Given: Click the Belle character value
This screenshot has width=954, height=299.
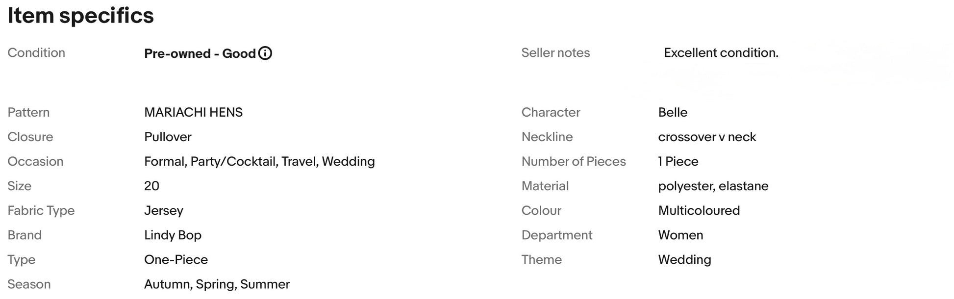Looking at the screenshot, I should tap(673, 112).
